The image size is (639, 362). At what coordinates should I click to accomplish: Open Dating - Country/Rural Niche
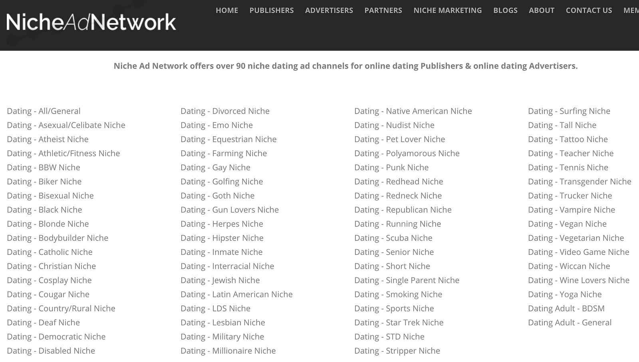coord(61,309)
